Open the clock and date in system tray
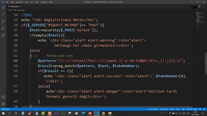The width and height of the screenshot is (207, 116). (195, 113)
